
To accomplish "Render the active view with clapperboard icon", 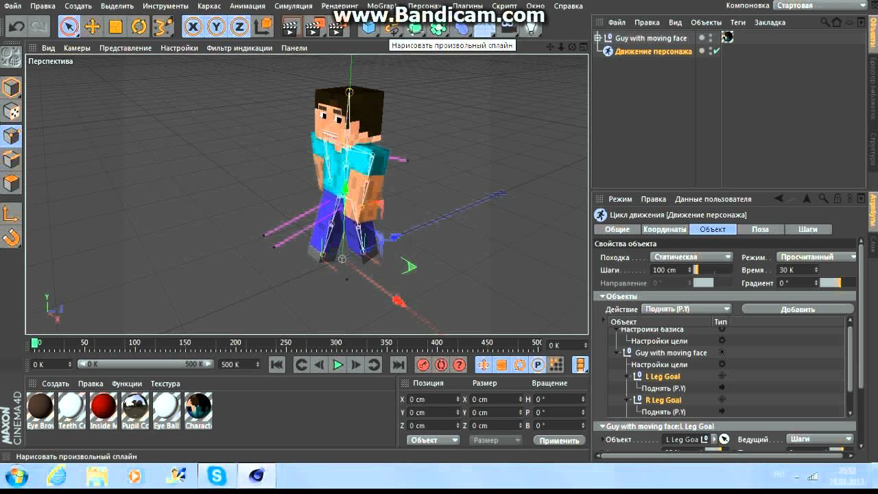I will (291, 27).
